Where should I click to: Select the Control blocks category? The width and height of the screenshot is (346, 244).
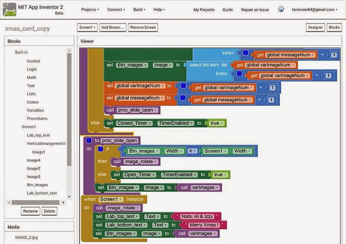pos(33,61)
